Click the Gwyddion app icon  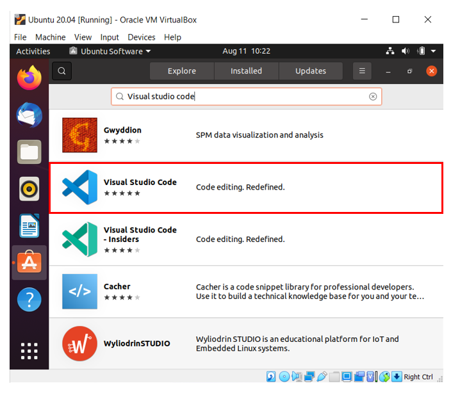79,135
